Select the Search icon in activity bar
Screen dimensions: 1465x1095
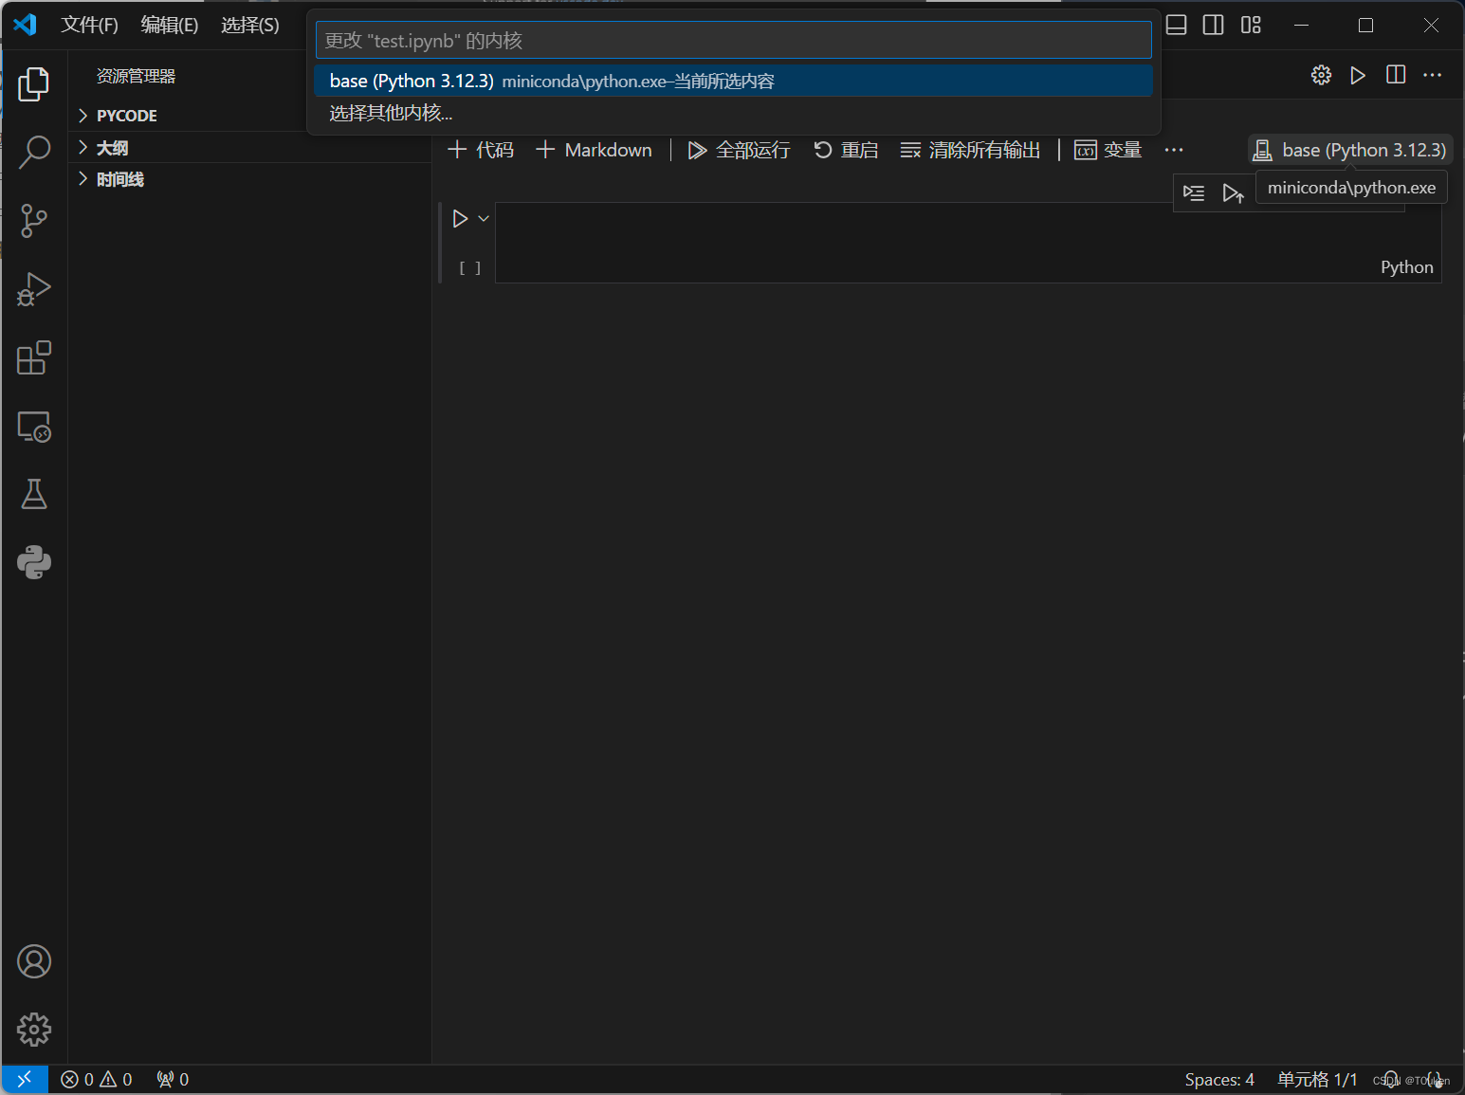[34, 152]
